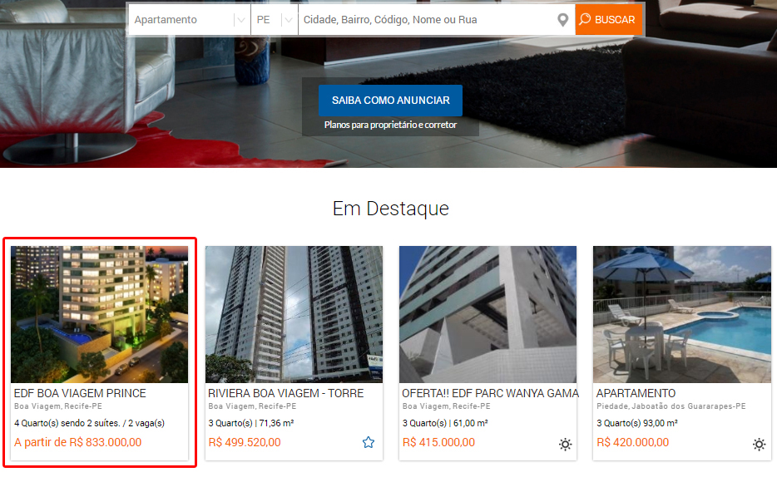The width and height of the screenshot is (777, 477).
Task: Click the orange BUSCAR button
Action: click(608, 20)
